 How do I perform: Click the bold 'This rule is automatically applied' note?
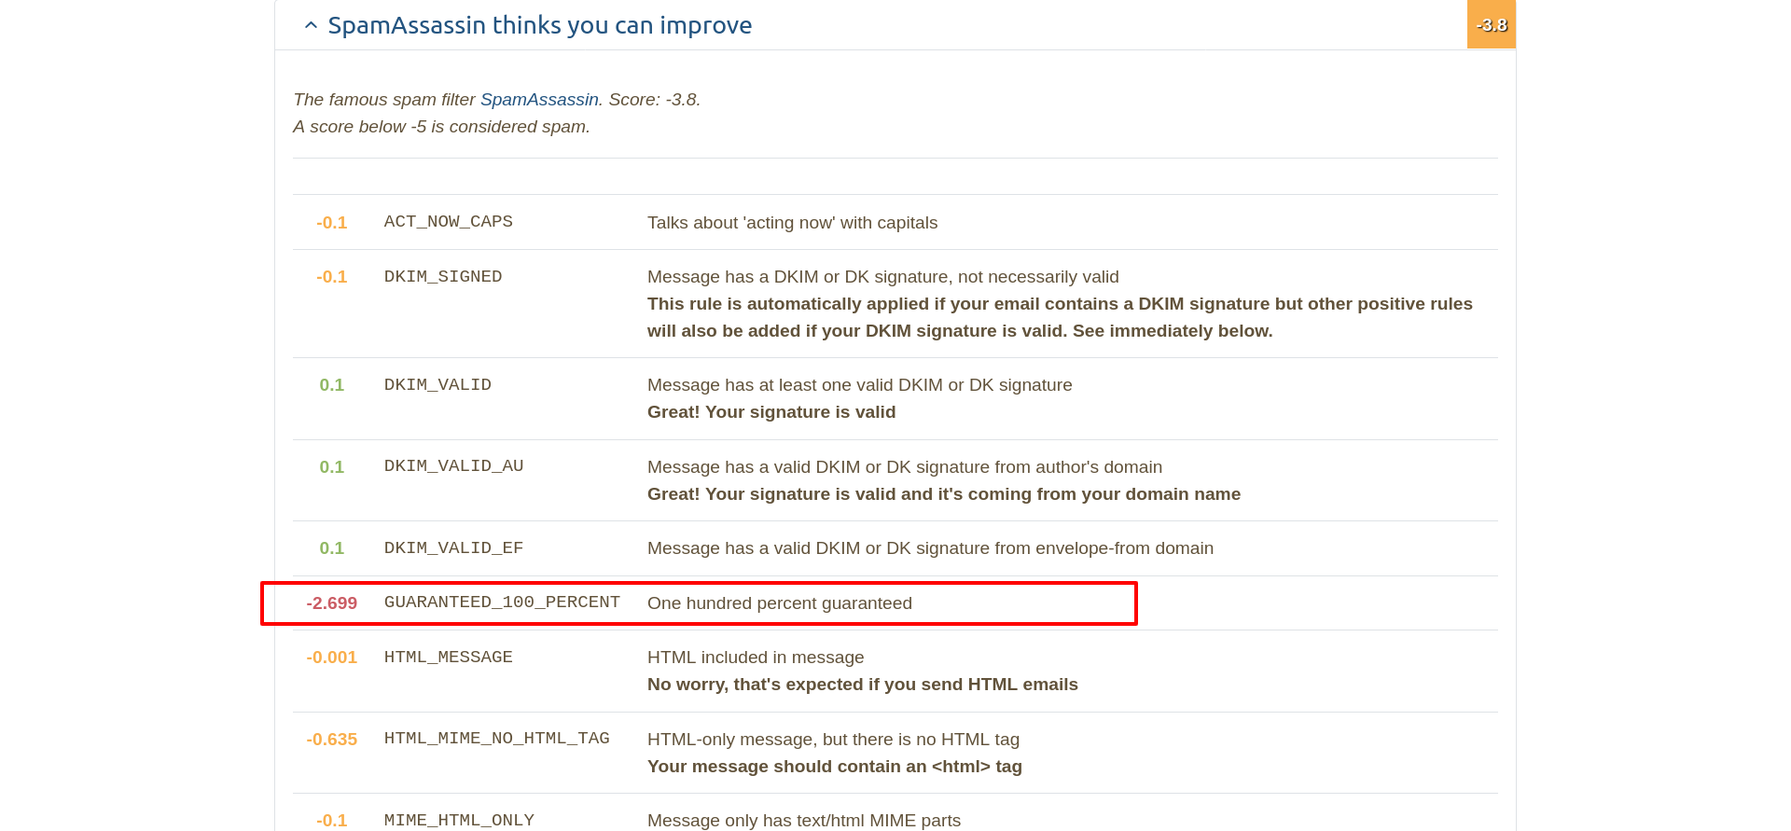[x=1060, y=317]
